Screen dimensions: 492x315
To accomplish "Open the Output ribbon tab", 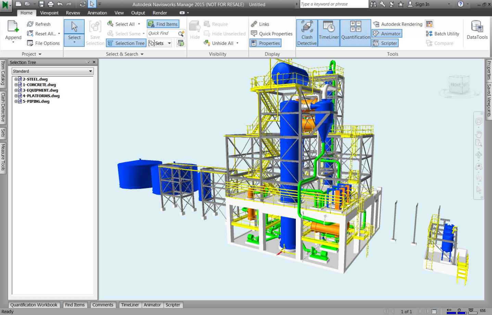I will click(138, 13).
